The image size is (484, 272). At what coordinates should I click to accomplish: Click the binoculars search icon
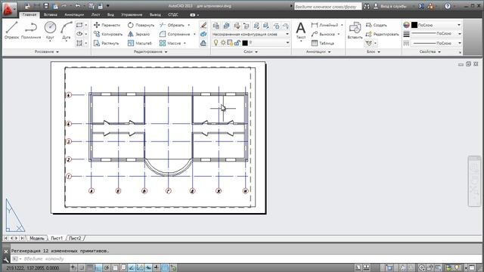click(x=367, y=6)
